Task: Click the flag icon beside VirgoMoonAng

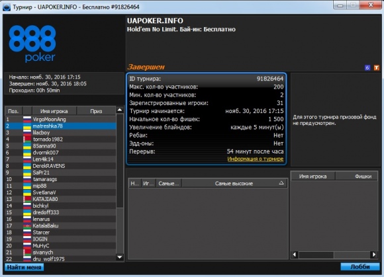Action: (27, 119)
